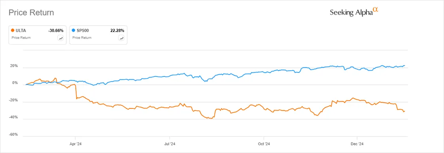Click the chart icon in the SP500 card
The width and height of the screenshot is (444, 153).
click(x=121, y=38)
